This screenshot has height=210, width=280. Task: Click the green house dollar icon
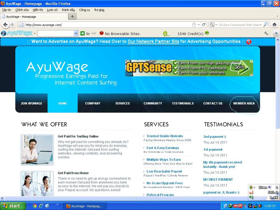coord(166,33)
